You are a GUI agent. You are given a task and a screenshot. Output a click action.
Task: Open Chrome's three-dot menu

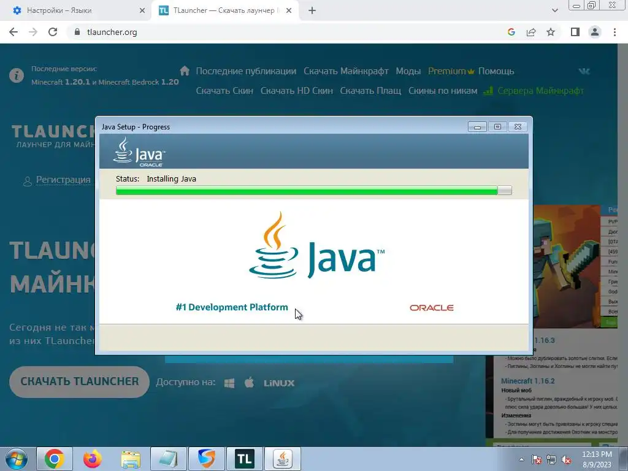[x=615, y=32]
